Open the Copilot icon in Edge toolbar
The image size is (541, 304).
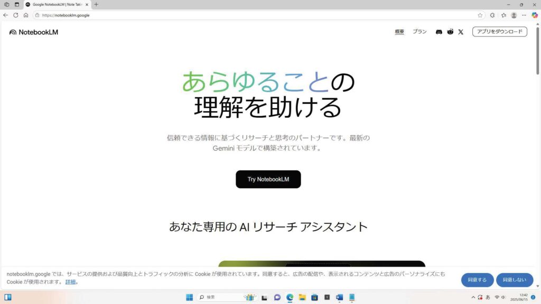[535, 15]
